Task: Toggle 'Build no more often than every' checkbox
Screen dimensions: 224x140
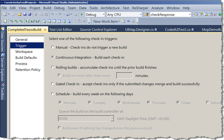Action: (x=59, y=75)
